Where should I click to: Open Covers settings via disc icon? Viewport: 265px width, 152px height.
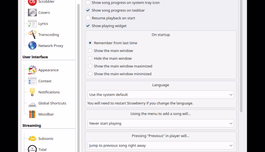32,13
